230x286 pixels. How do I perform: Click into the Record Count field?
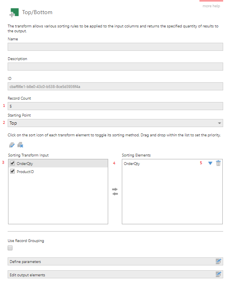115,106
